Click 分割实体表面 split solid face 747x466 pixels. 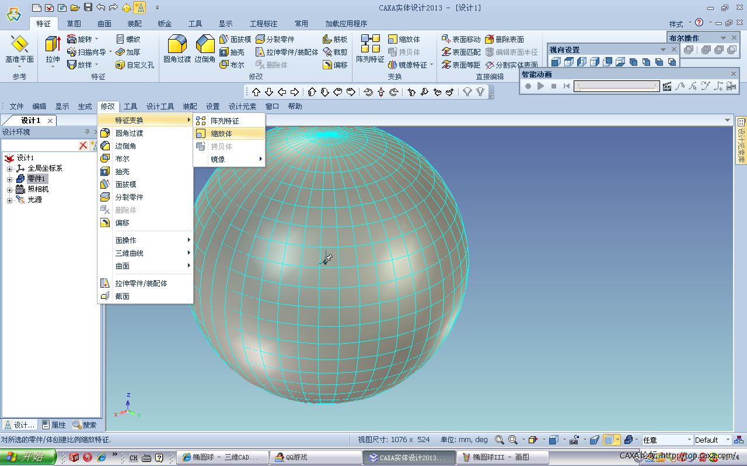511,65
